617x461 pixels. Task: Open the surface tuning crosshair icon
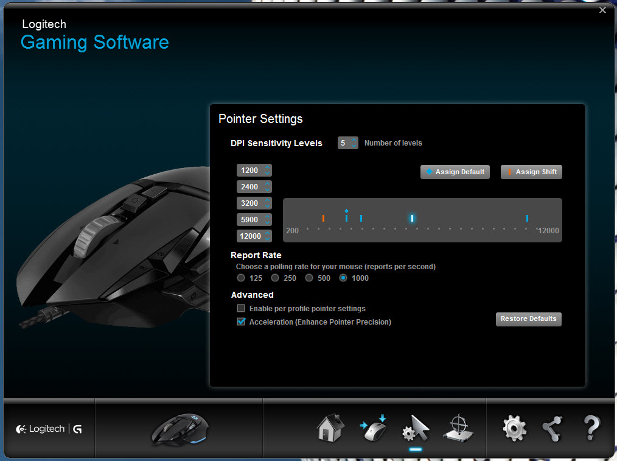(x=458, y=428)
